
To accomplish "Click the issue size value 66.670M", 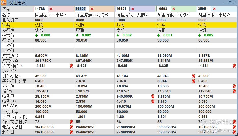I will tap(124, 106).
